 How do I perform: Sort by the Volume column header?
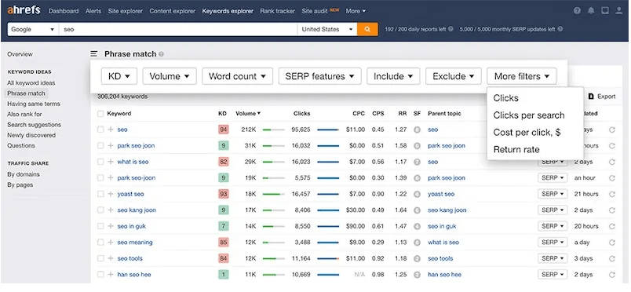pyautogui.click(x=248, y=114)
